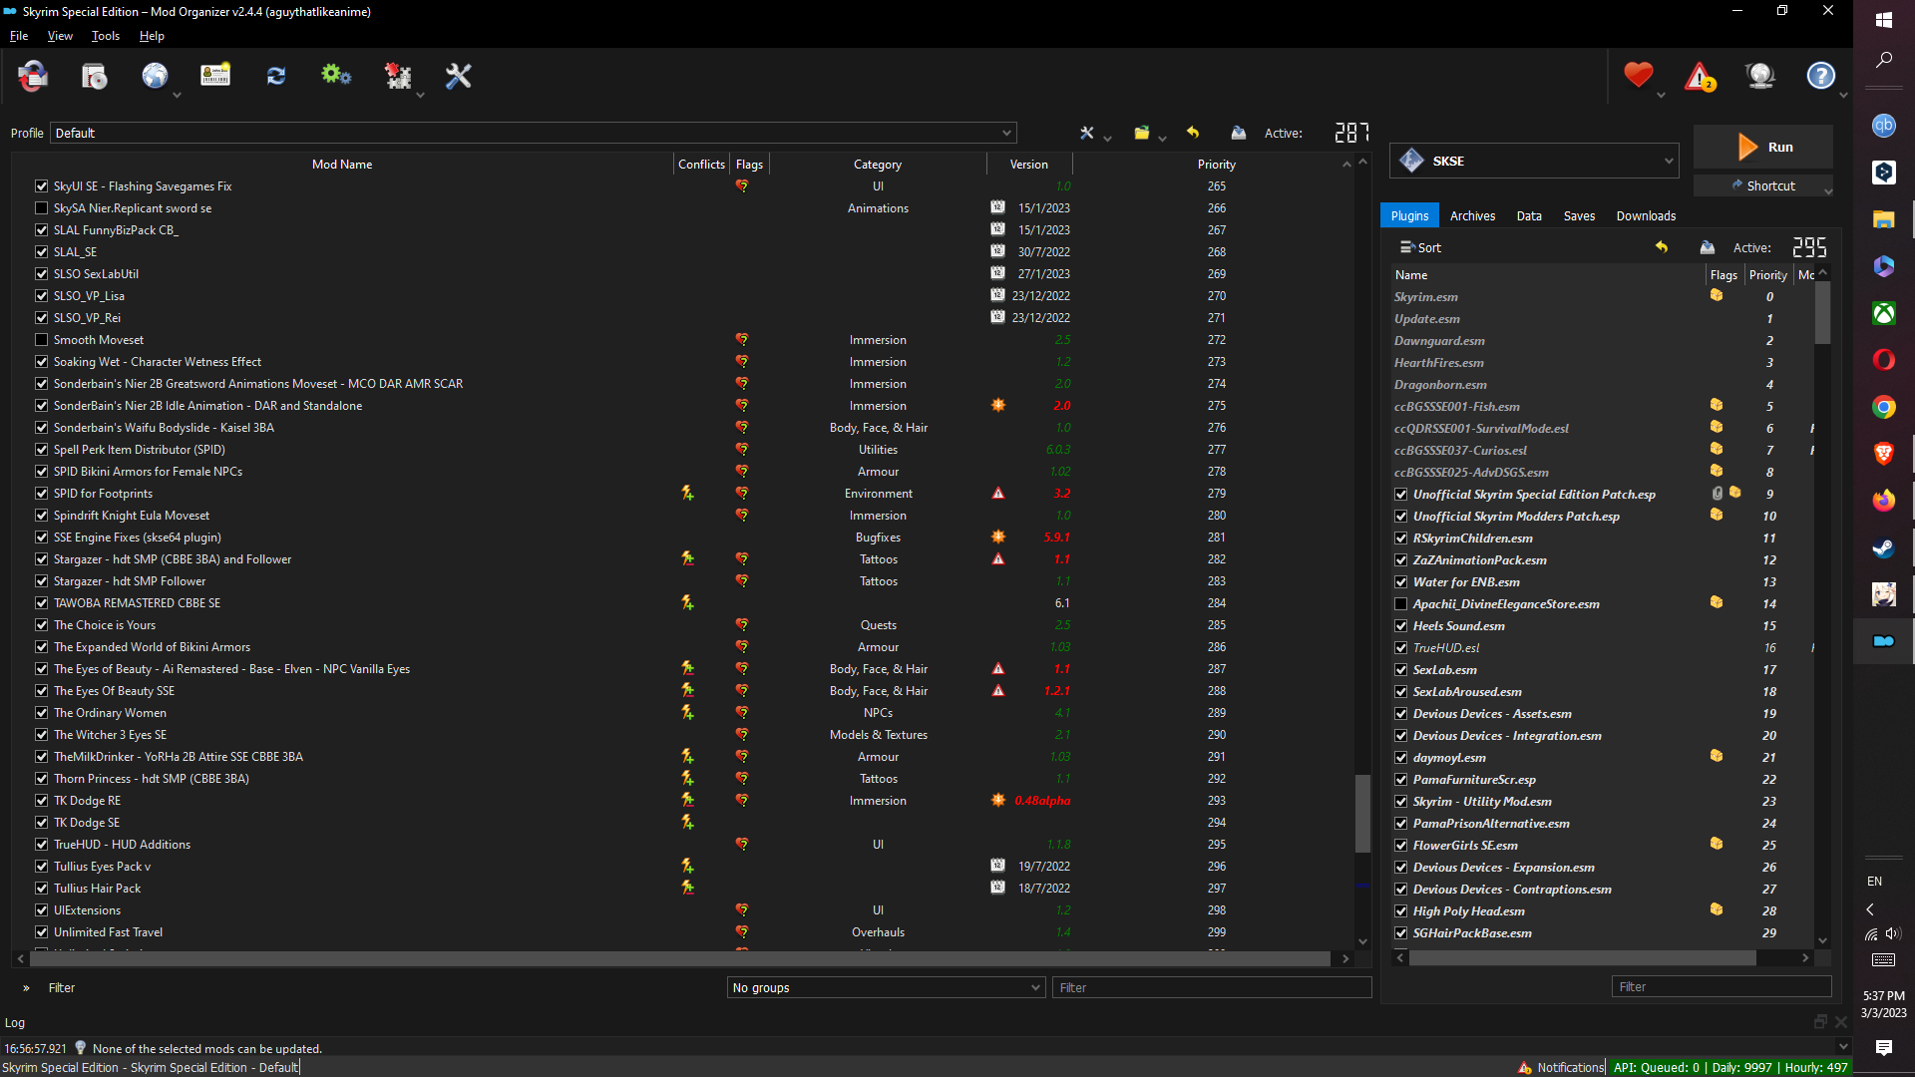
Task: Open Endorse heart dropdown arrow
Action: [1661, 95]
